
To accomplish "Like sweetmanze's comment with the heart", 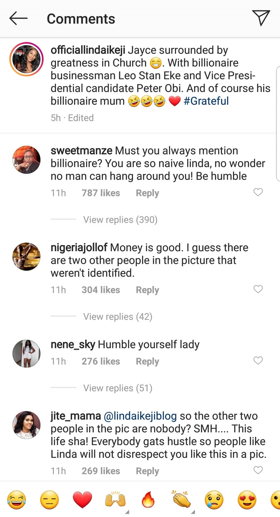I will 258,192.
